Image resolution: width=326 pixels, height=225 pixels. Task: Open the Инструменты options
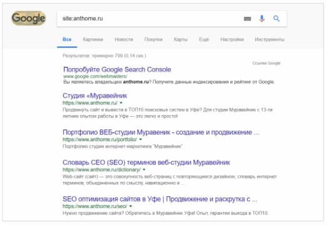click(x=270, y=39)
